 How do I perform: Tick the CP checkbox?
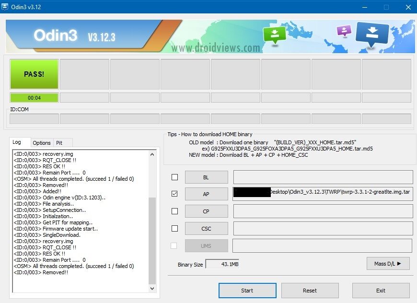coord(175,211)
